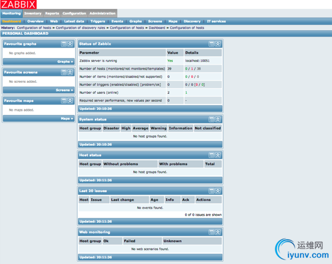Click the Not classified column header
Screen dimensions: 332x264
click(x=207, y=128)
